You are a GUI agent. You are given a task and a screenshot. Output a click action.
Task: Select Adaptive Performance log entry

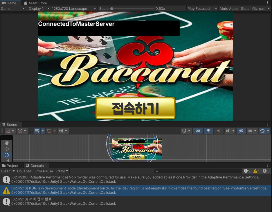[136, 180]
